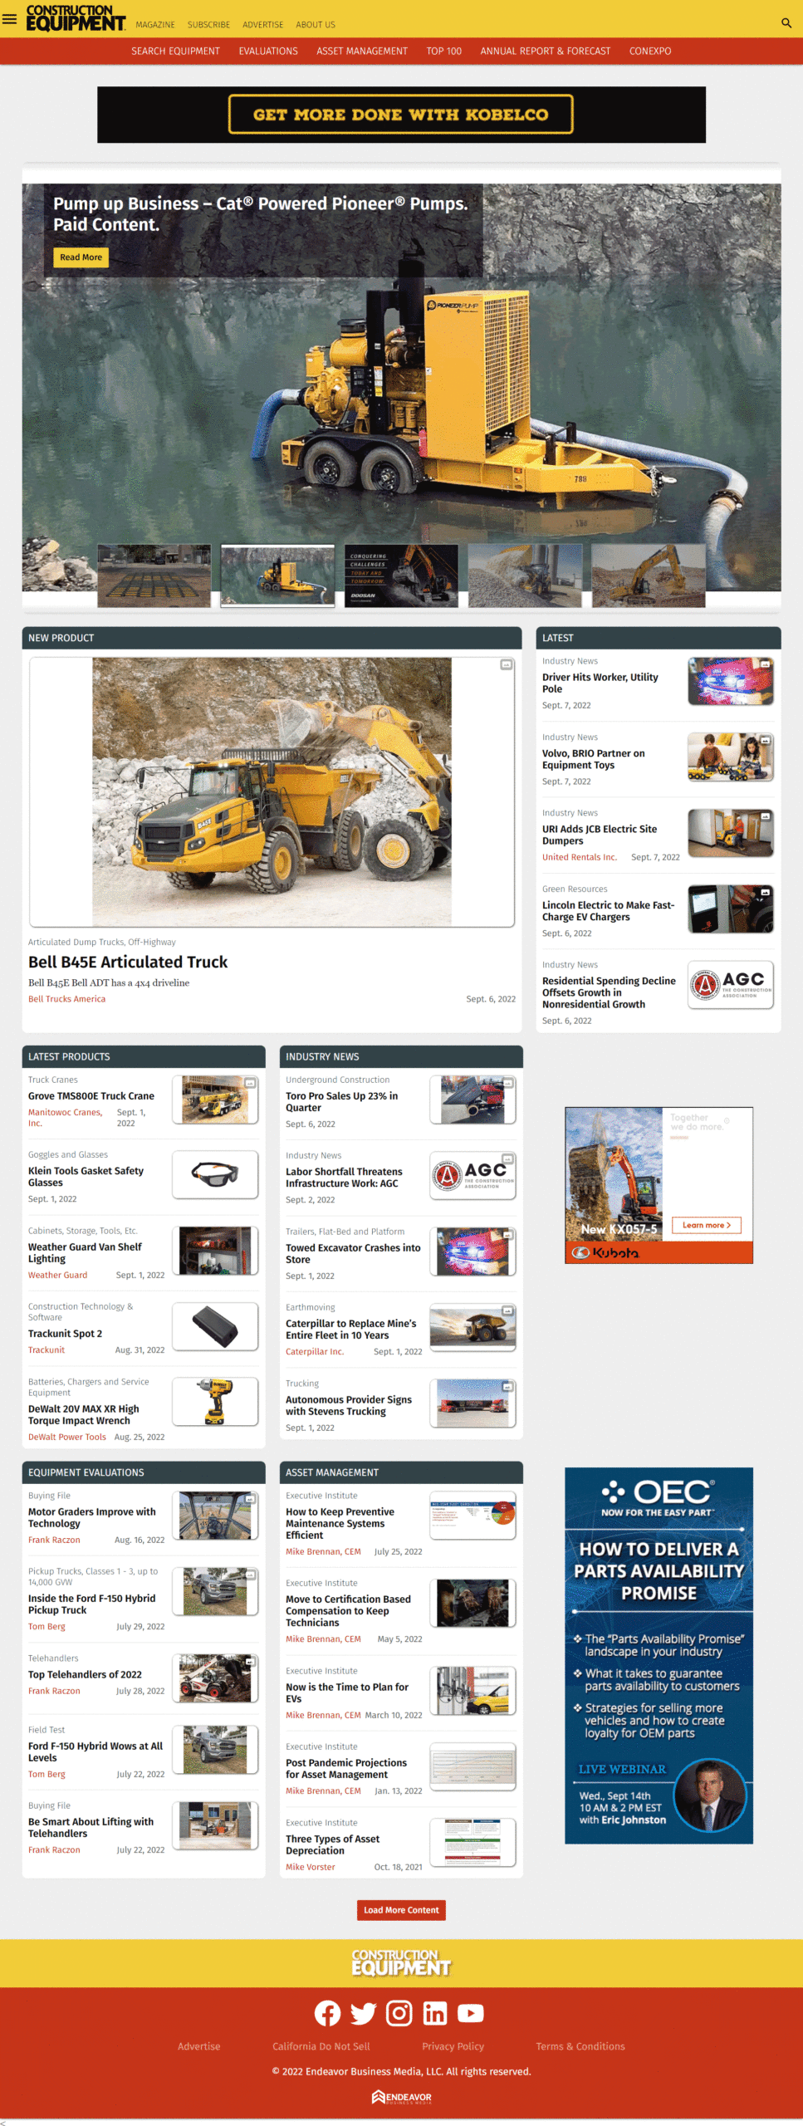Open Labor Shortfall Threatens Infrastructure Work article
Screen dimensions: 803x2126
tap(344, 1178)
